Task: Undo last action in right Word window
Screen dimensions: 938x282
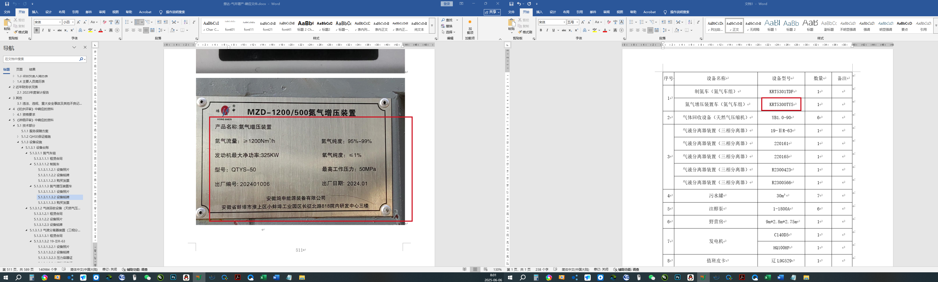Action: [519, 4]
